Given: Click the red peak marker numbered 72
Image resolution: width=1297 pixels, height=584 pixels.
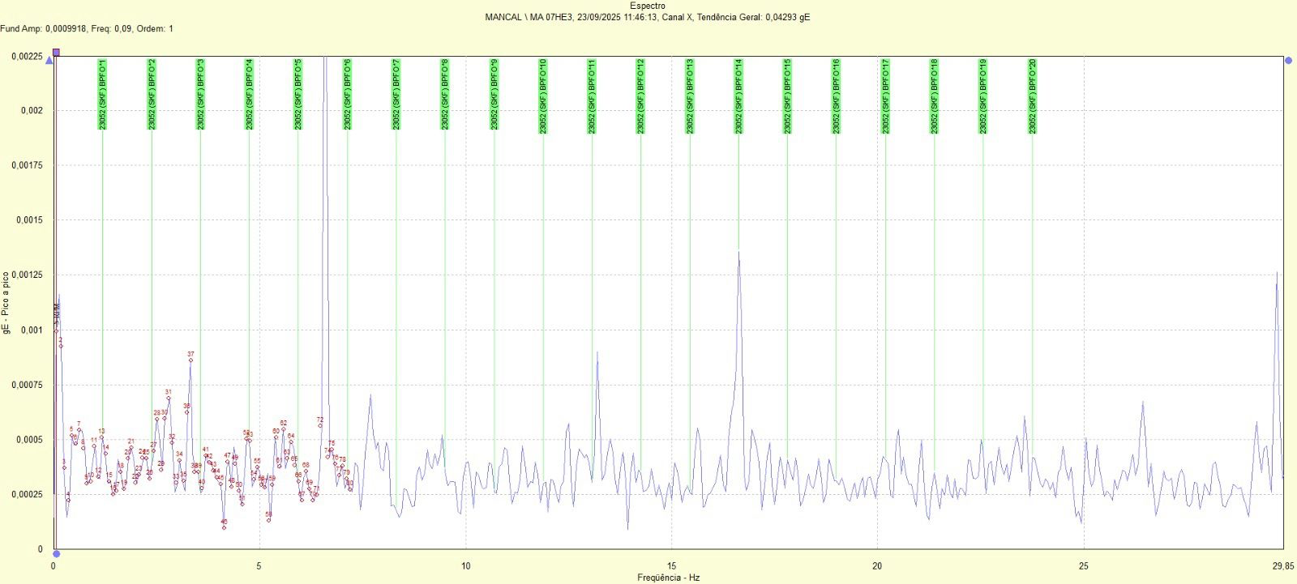Looking at the screenshot, I should point(320,426).
